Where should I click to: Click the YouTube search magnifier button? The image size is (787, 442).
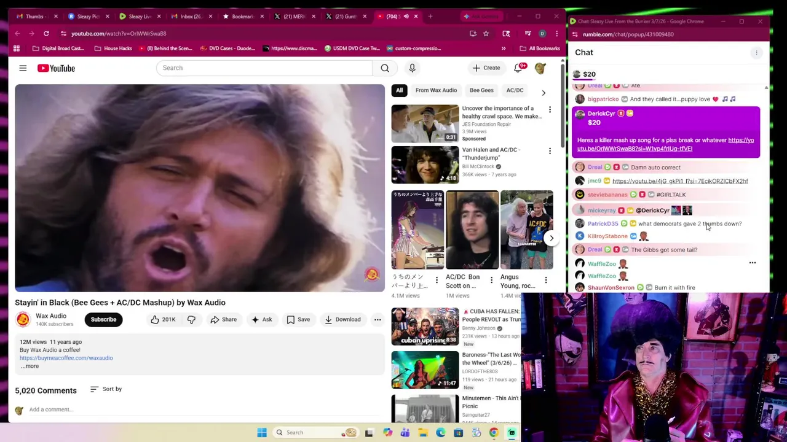point(385,68)
